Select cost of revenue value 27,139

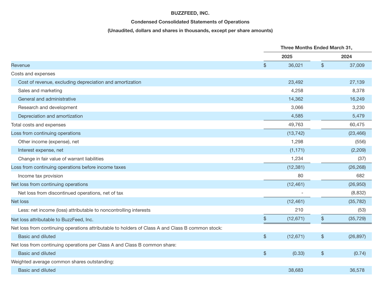357,82
